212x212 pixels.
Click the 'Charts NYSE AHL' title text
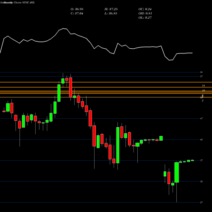(24, 3)
